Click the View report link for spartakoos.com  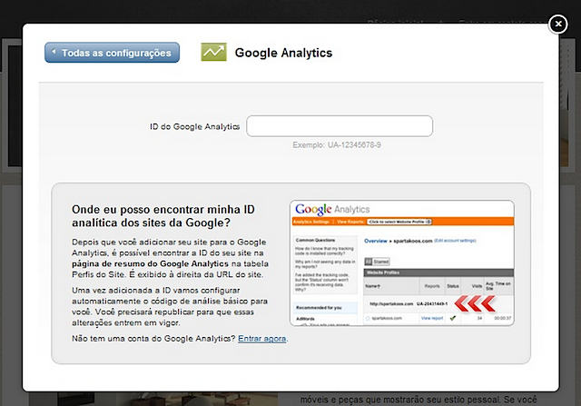click(430, 318)
